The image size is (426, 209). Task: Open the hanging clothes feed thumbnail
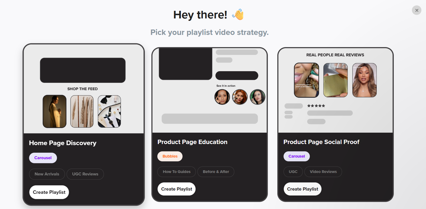click(82, 111)
